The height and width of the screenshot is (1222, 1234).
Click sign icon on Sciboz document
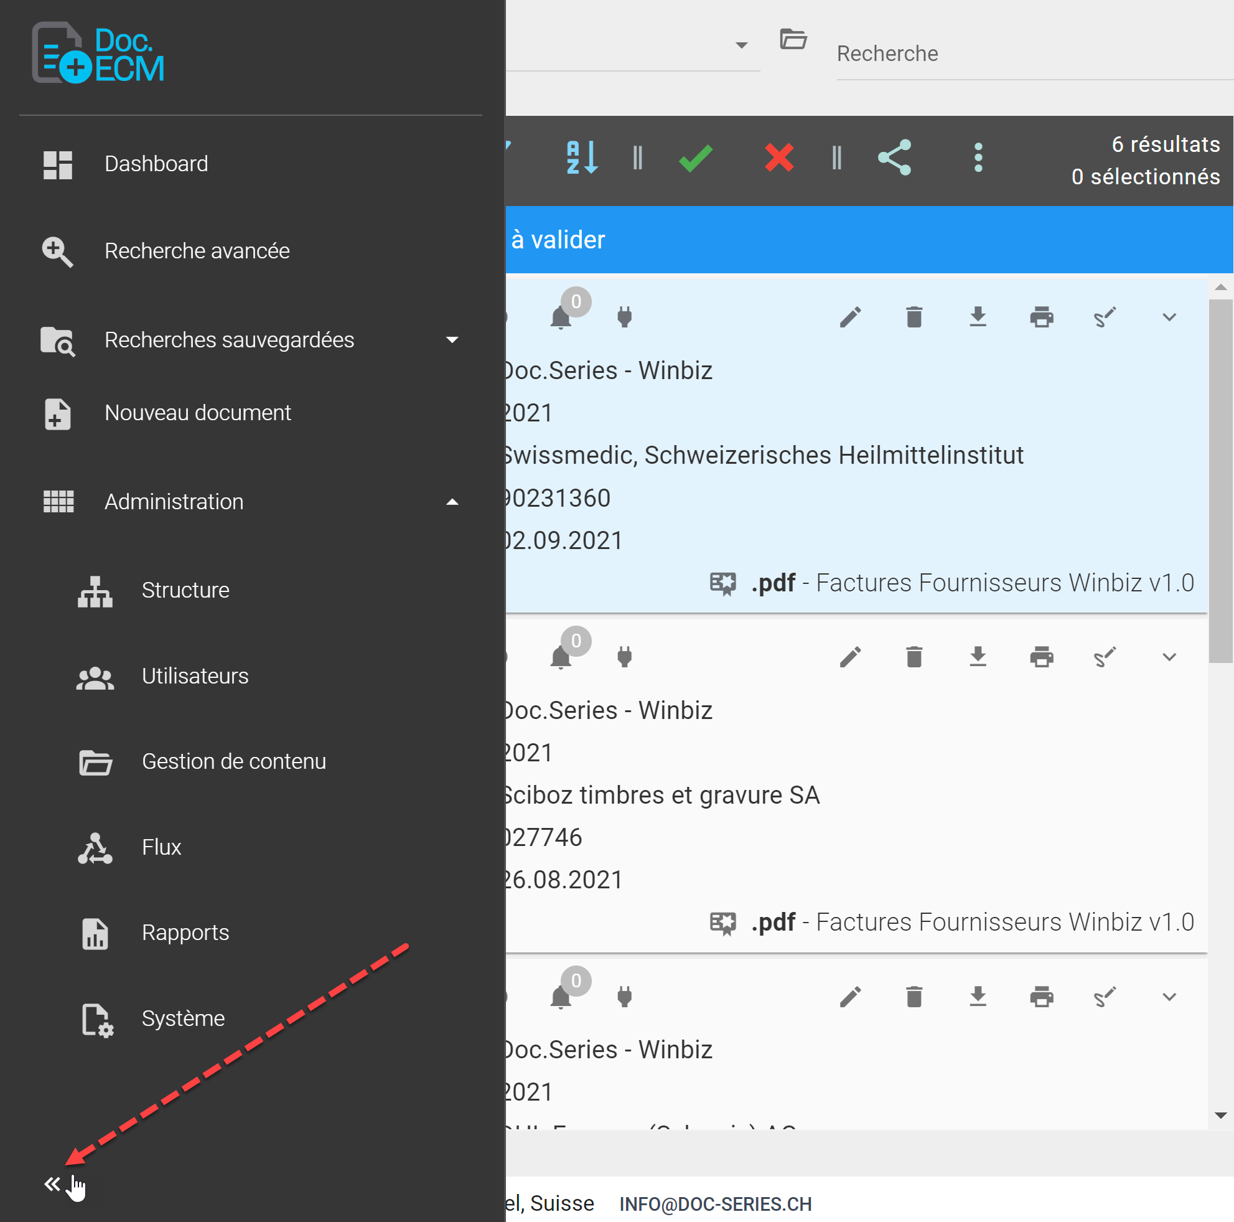1105,657
